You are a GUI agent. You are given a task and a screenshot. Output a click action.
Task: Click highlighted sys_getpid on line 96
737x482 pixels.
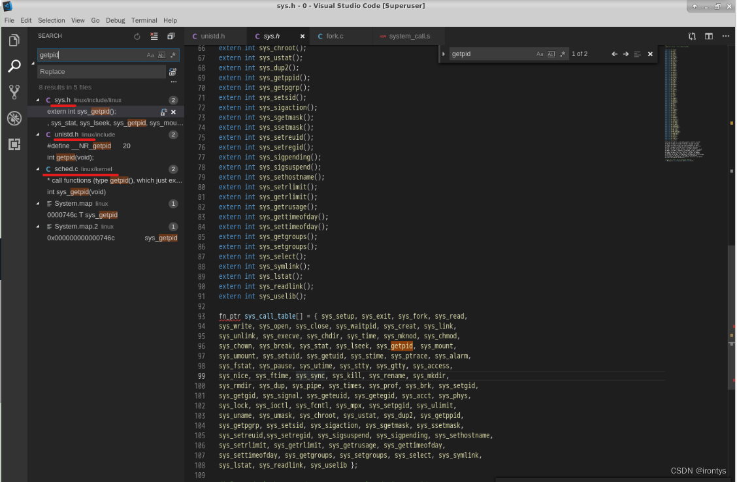click(x=395, y=346)
